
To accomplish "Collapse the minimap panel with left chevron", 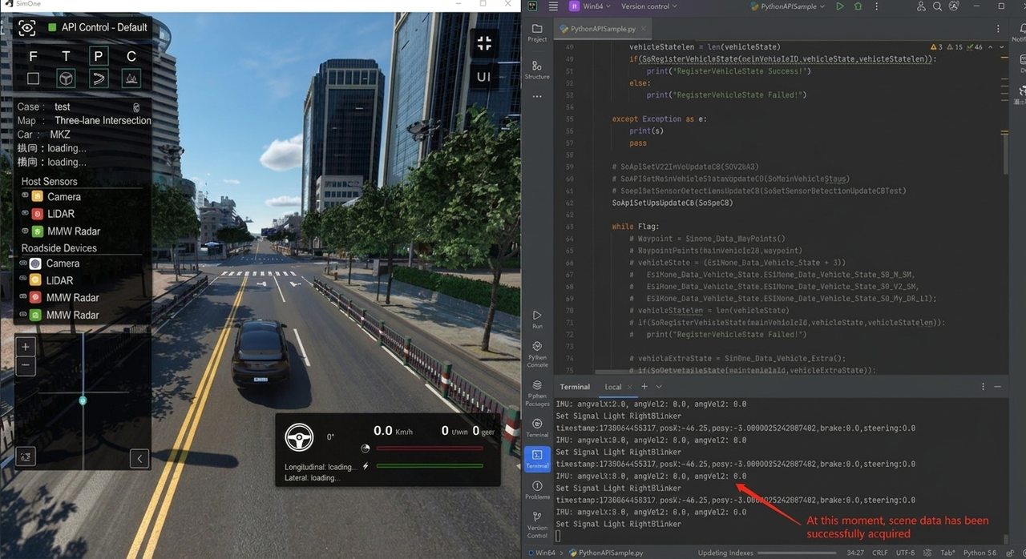I will click(x=139, y=459).
